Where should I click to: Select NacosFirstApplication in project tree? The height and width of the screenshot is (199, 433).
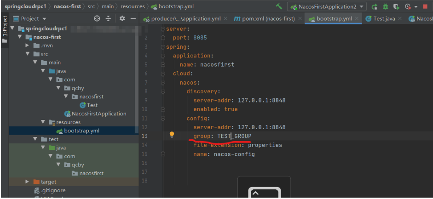tap(95, 114)
